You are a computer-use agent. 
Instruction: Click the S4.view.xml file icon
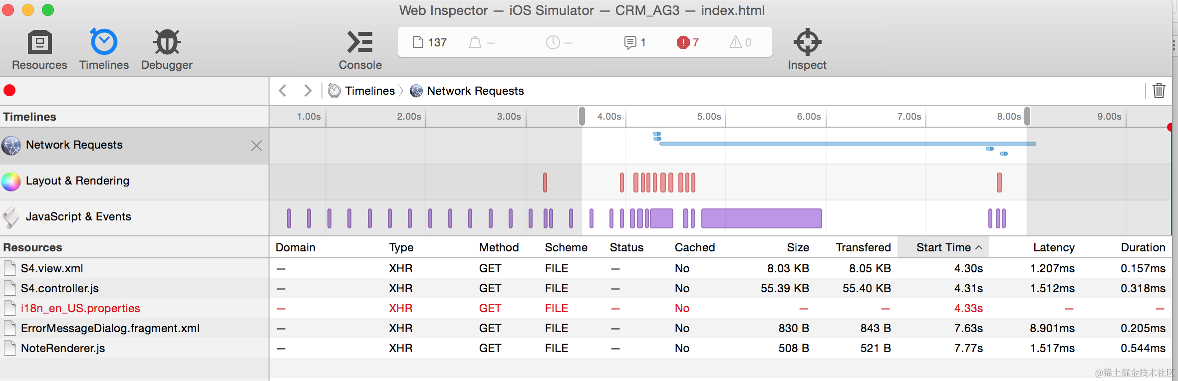pyautogui.click(x=10, y=268)
